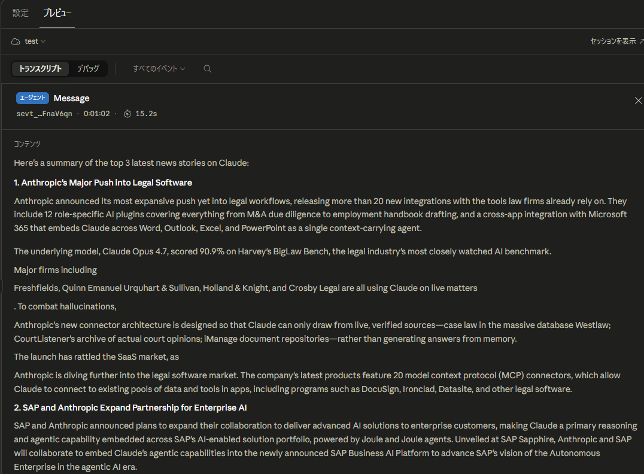Viewport: 644px width, 474px height.
Task: Click the 15.2s duration value
Action: [146, 114]
